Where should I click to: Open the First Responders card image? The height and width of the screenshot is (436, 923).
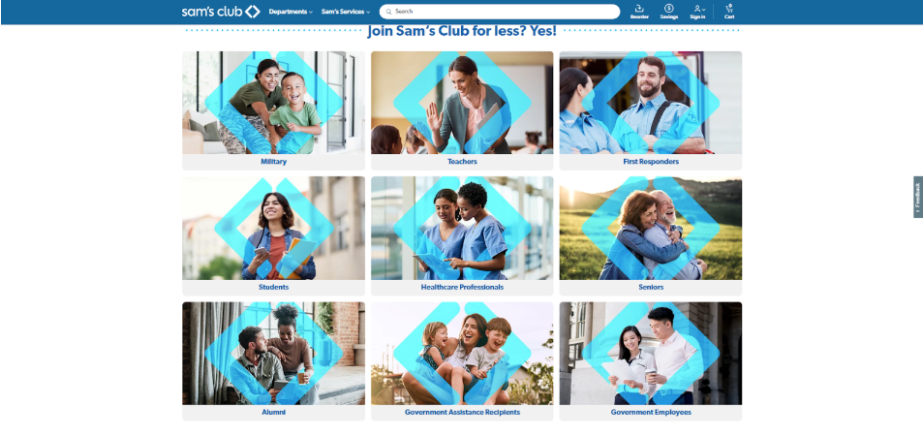[x=651, y=103]
